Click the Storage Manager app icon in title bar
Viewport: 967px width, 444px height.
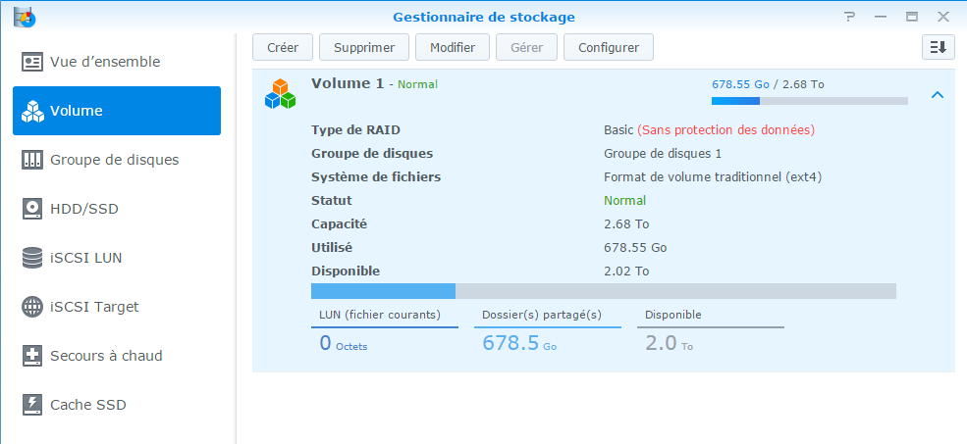pos(25,17)
